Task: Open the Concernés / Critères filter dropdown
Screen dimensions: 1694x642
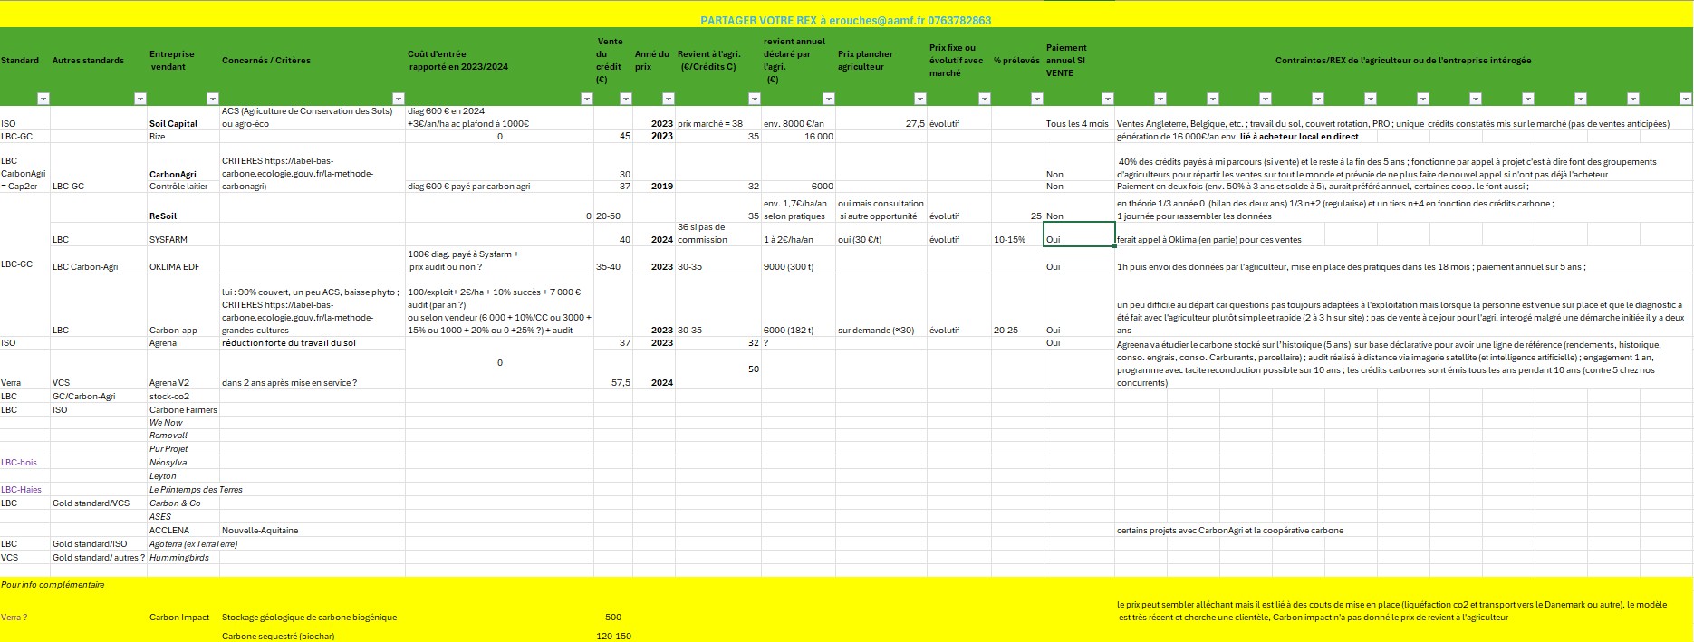Action: tap(398, 99)
